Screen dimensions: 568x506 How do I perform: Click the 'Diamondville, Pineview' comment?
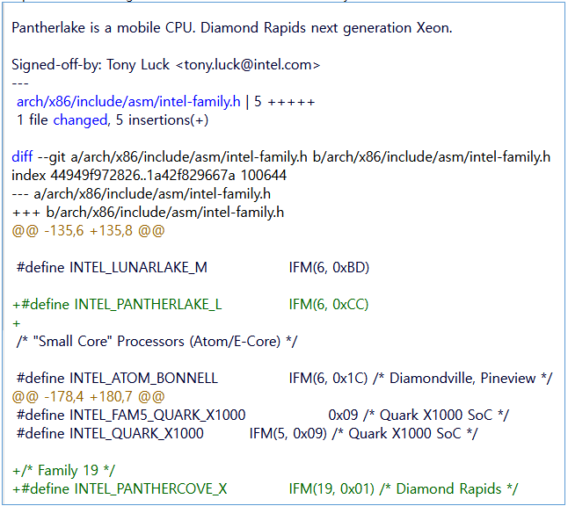click(x=462, y=379)
